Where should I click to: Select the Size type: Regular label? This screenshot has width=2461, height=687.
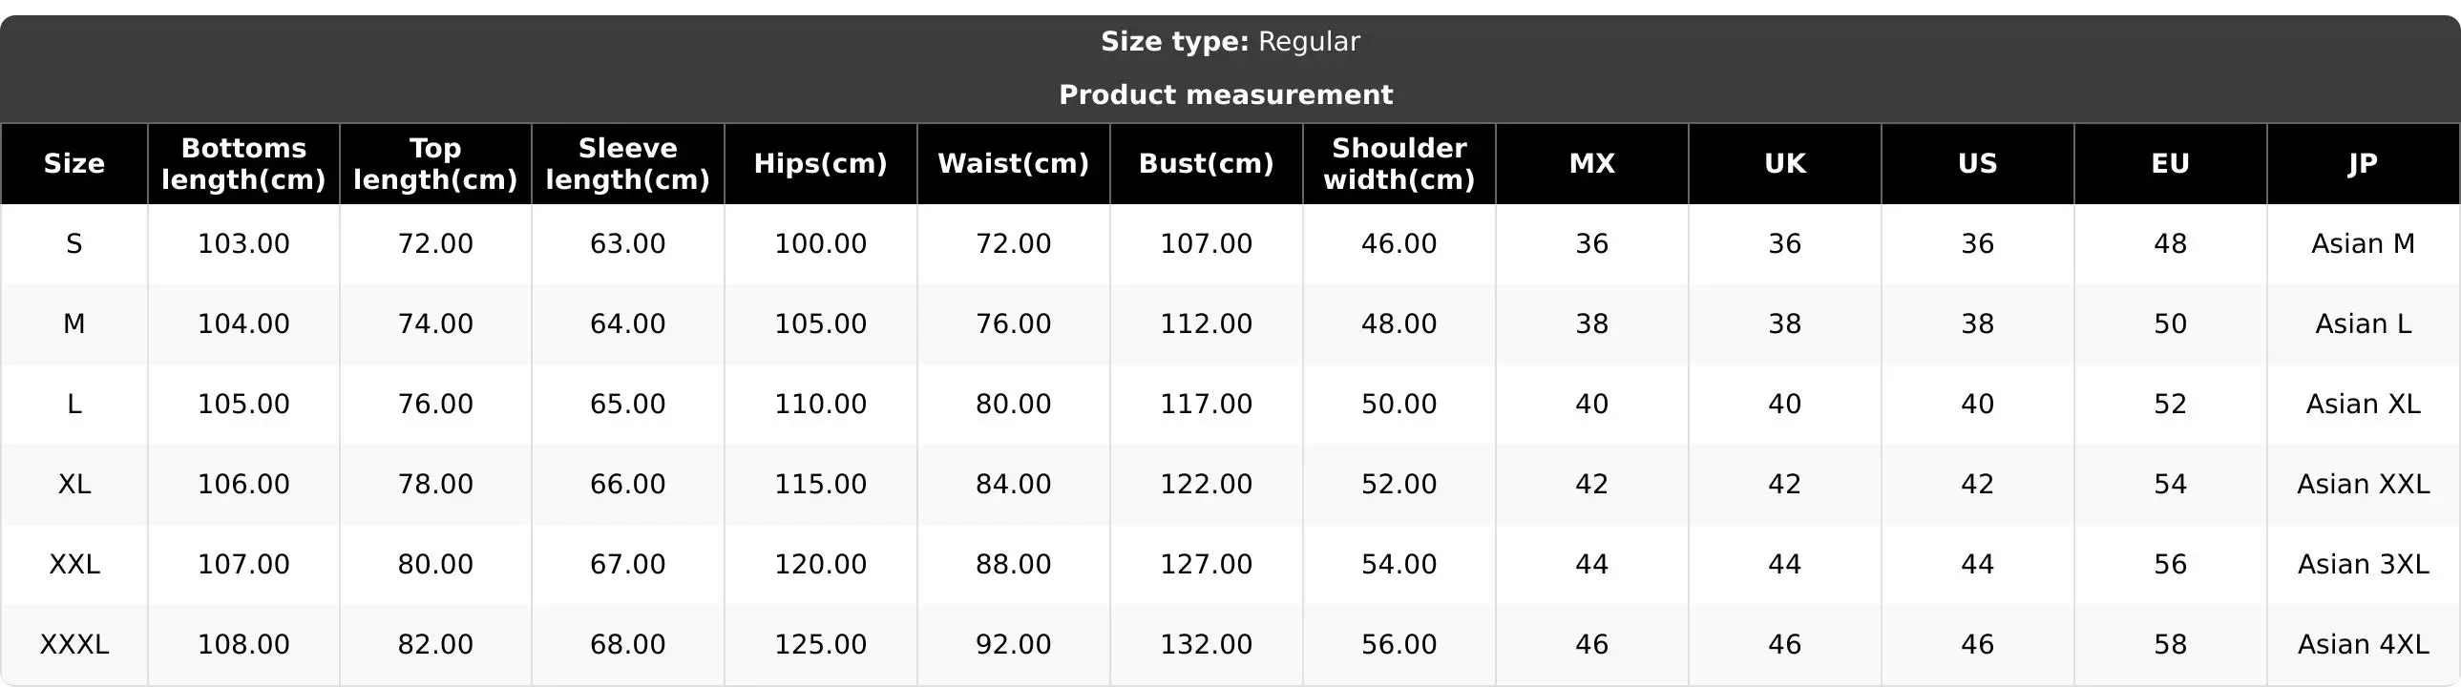pos(1230,41)
